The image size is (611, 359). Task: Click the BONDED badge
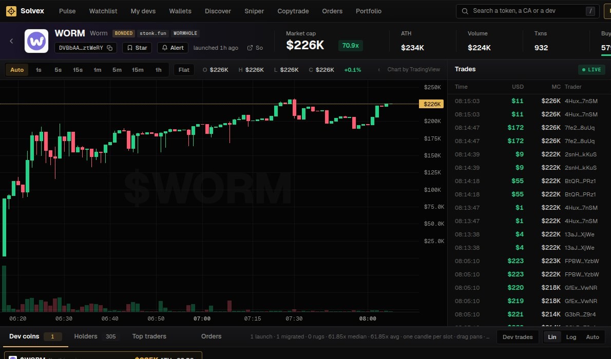pos(124,33)
